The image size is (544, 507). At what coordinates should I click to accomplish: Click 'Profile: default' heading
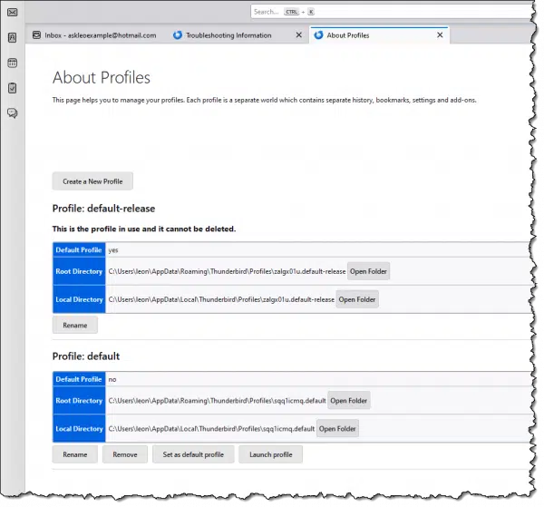pos(86,356)
